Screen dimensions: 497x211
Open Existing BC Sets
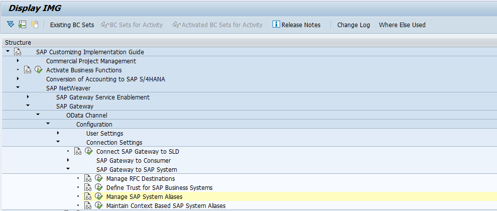click(72, 25)
